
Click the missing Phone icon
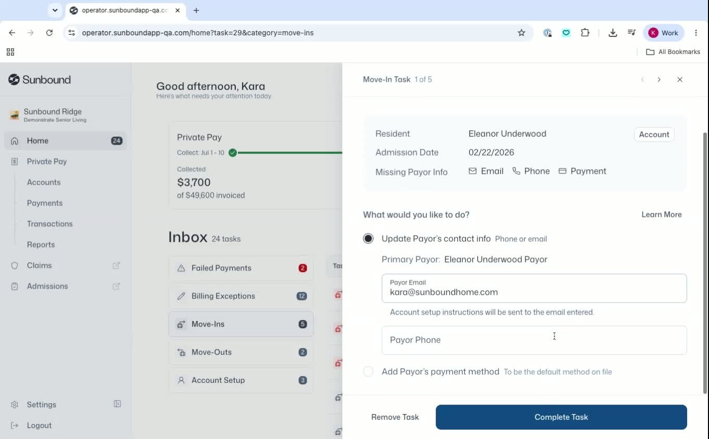pyautogui.click(x=516, y=171)
